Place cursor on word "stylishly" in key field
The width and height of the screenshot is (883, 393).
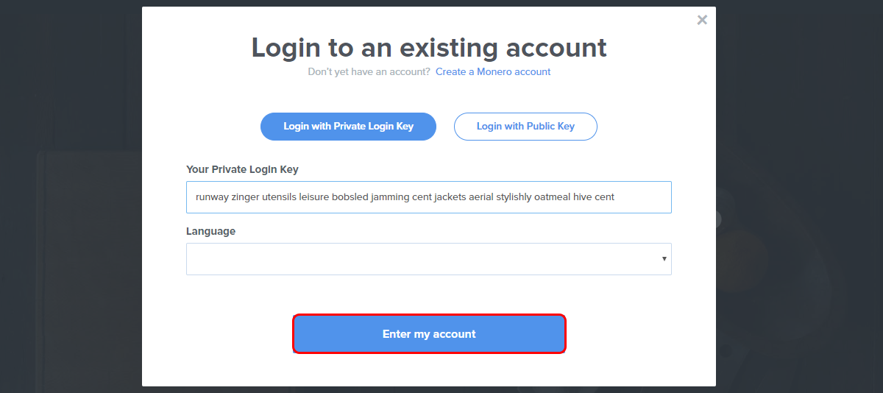(514, 197)
